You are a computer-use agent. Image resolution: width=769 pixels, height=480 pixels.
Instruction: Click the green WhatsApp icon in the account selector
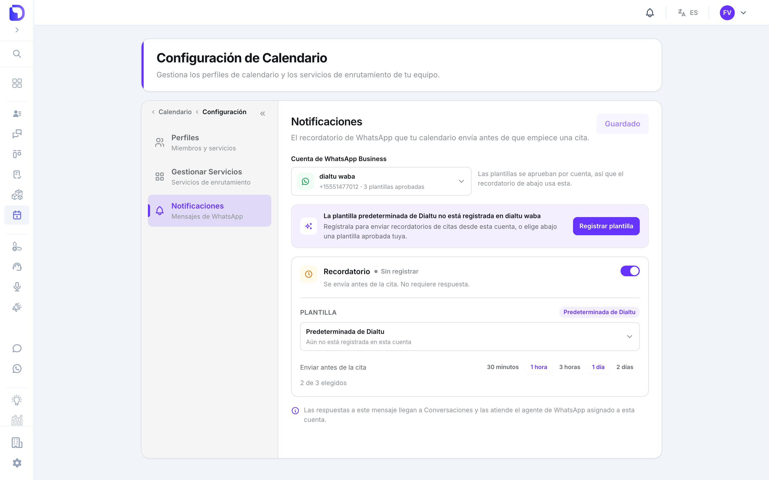[305, 181]
